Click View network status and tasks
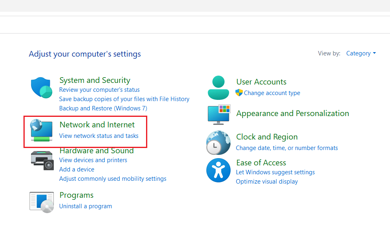Screen dimensions: 390x241 (100, 135)
